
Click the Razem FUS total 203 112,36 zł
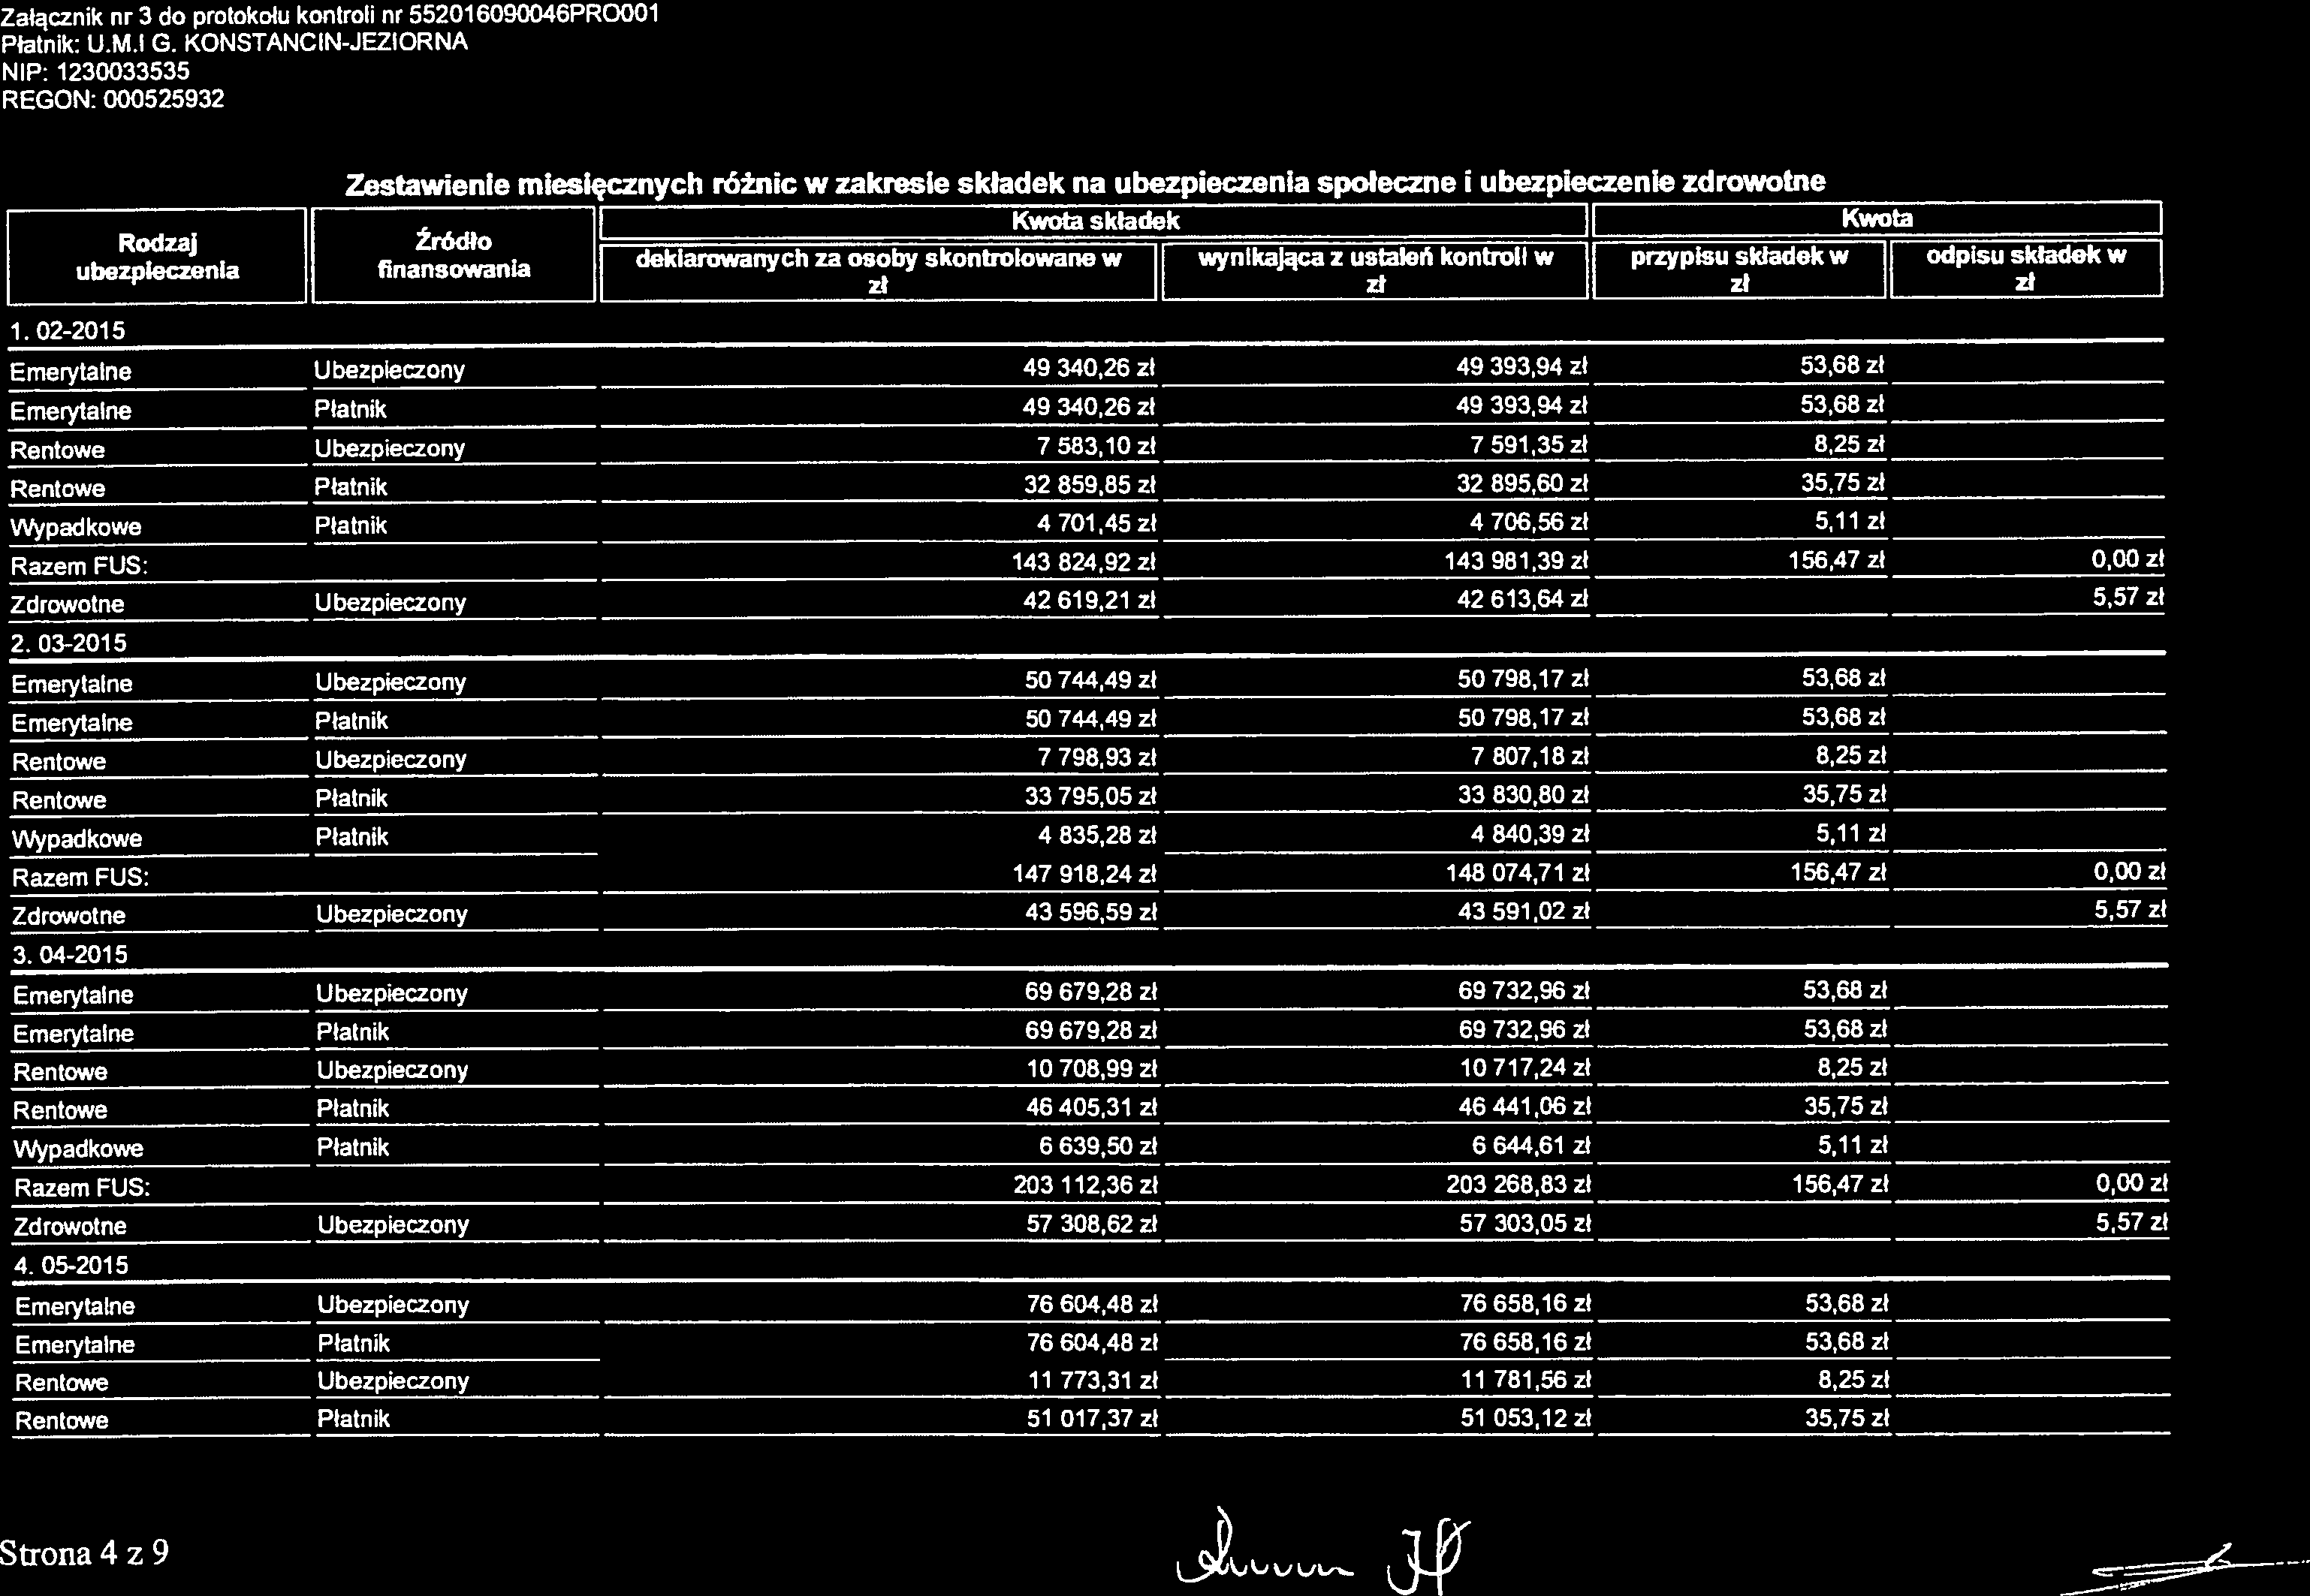pyautogui.click(x=1085, y=1185)
